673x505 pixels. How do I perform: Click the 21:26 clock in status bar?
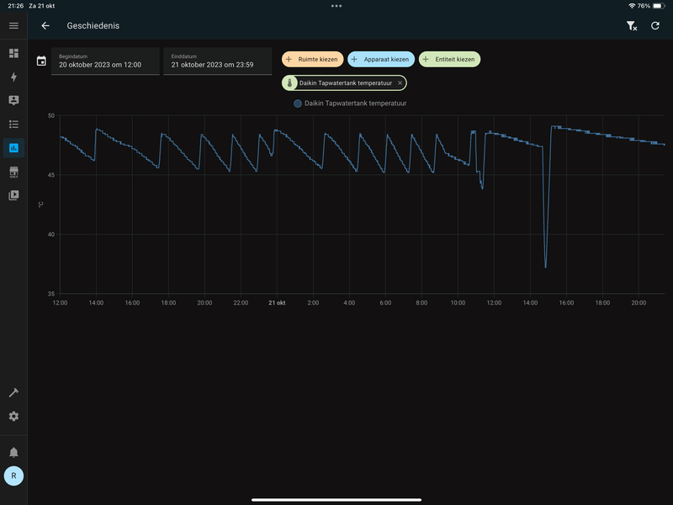coord(15,6)
